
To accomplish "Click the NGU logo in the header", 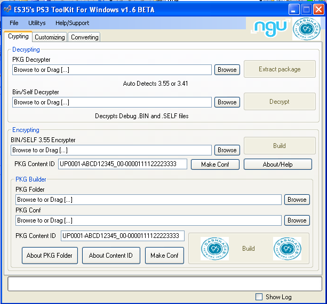I will pyautogui.click(x=270, y=28).
